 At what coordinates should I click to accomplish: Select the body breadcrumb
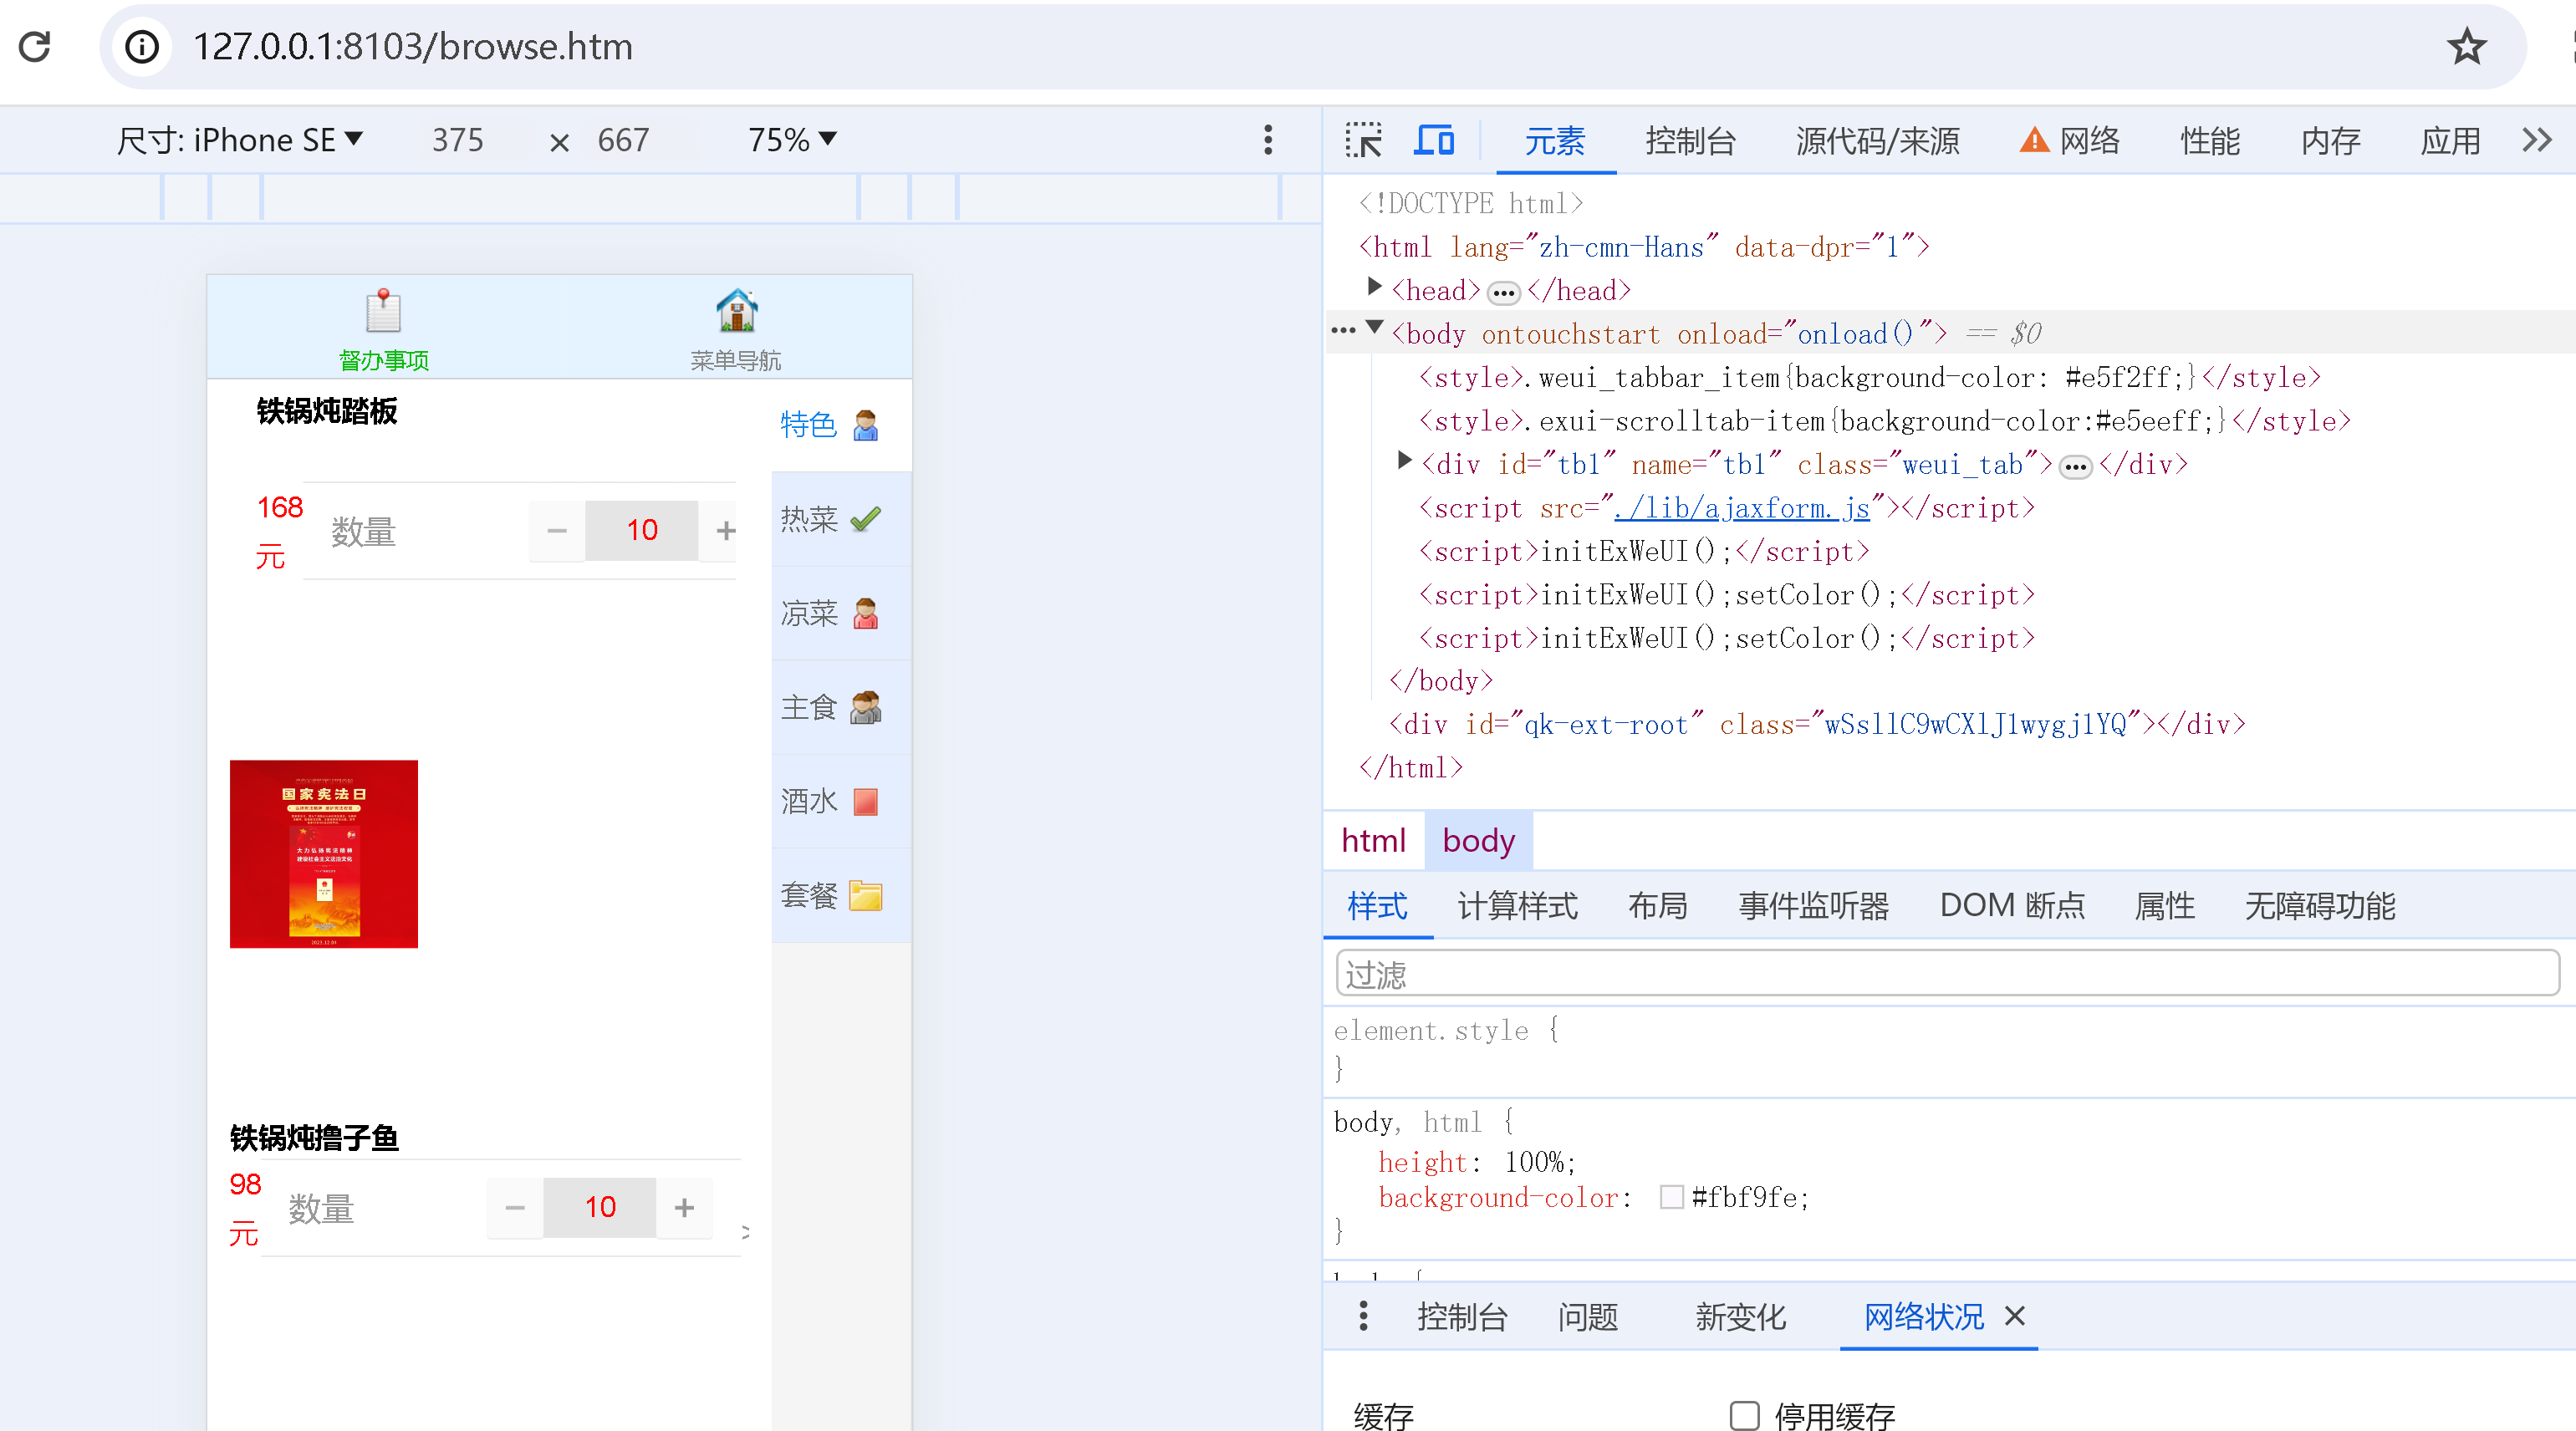1478,840
